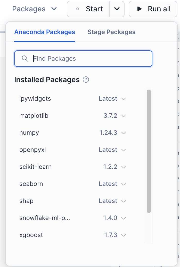
Task: Open the xgboost 1.7.3 version dropdown
Action: pos(123,235)
